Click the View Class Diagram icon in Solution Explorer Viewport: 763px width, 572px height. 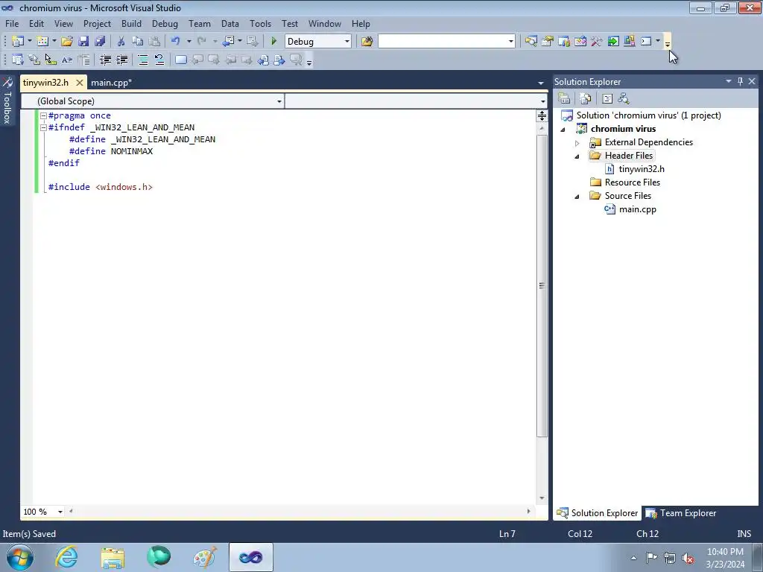[x=624, y=99]
